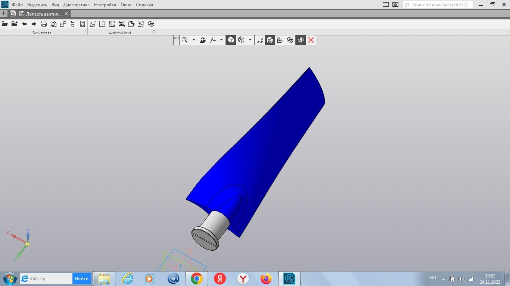Click the left arrow back icon
Image resolution: width=510 pixels, height=286 pixels.
coord(24,24)
